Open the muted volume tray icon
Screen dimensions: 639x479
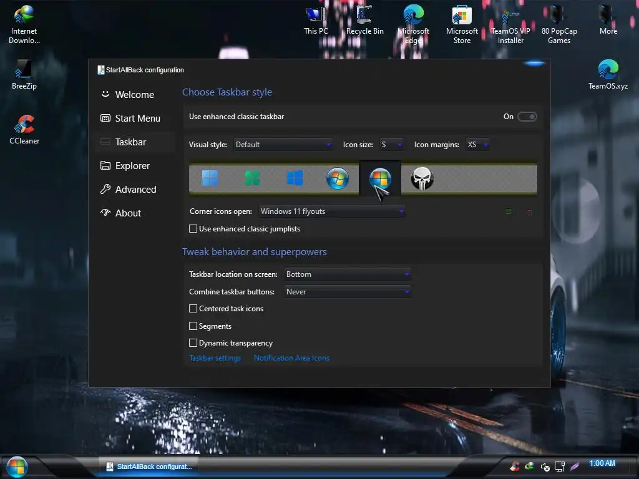(x=545, y=467)
